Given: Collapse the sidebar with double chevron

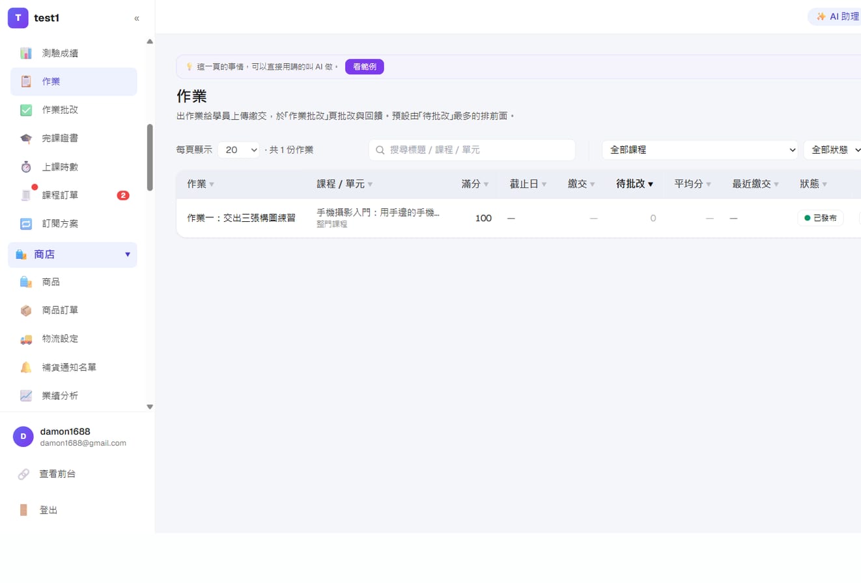Looking at the screenshot, I should (x=137, y=18).
